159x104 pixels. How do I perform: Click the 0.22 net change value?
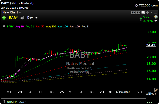[x=146, y=17]
